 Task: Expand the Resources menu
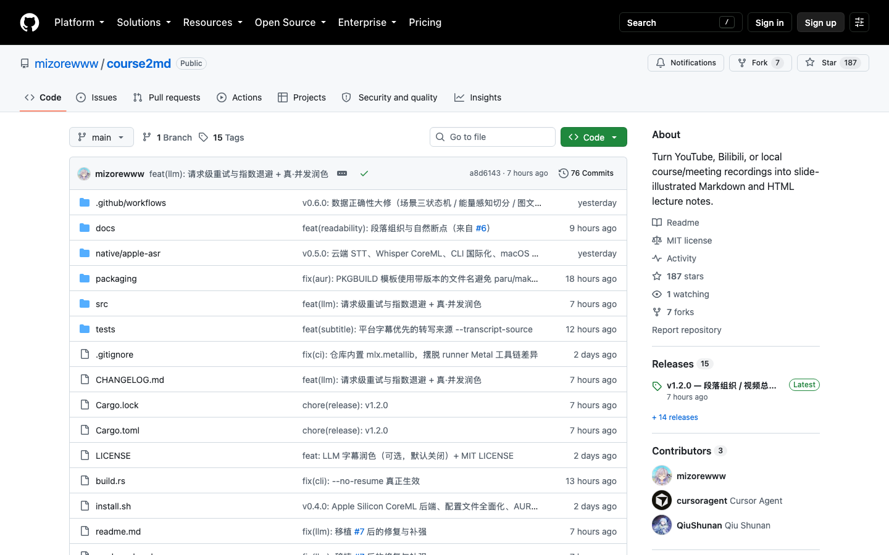pyautogui.click(x=212, y=22)
